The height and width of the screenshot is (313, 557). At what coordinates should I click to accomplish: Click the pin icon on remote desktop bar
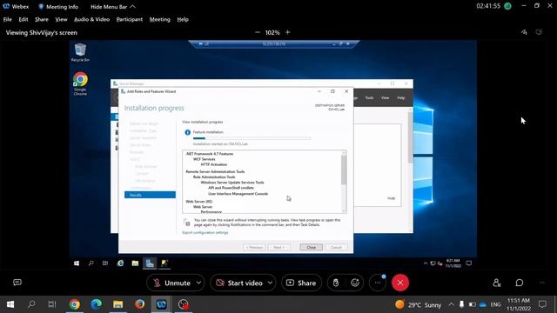(201, 44)
